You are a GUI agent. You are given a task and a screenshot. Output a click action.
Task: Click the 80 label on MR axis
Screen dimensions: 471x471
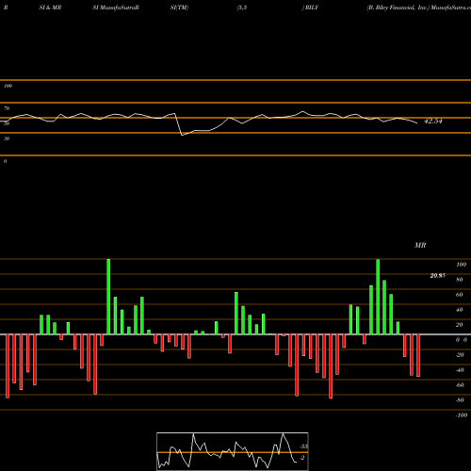[460, 280]
